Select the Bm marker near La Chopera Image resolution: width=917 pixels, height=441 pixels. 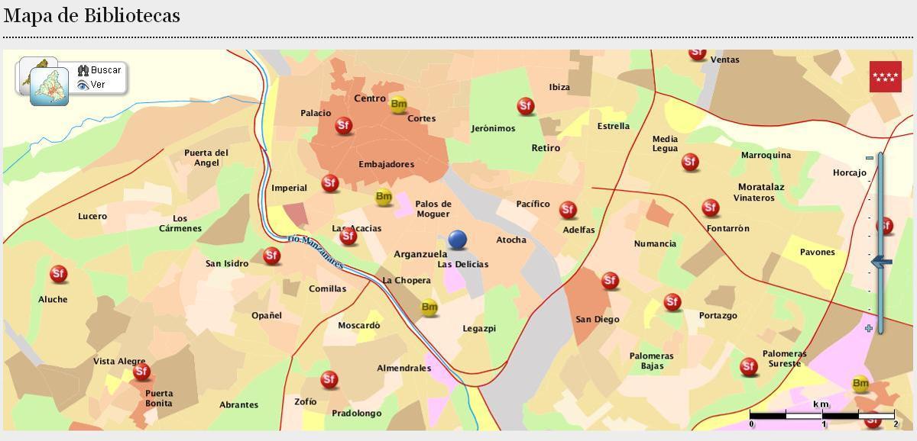click(x=429, y=307)
